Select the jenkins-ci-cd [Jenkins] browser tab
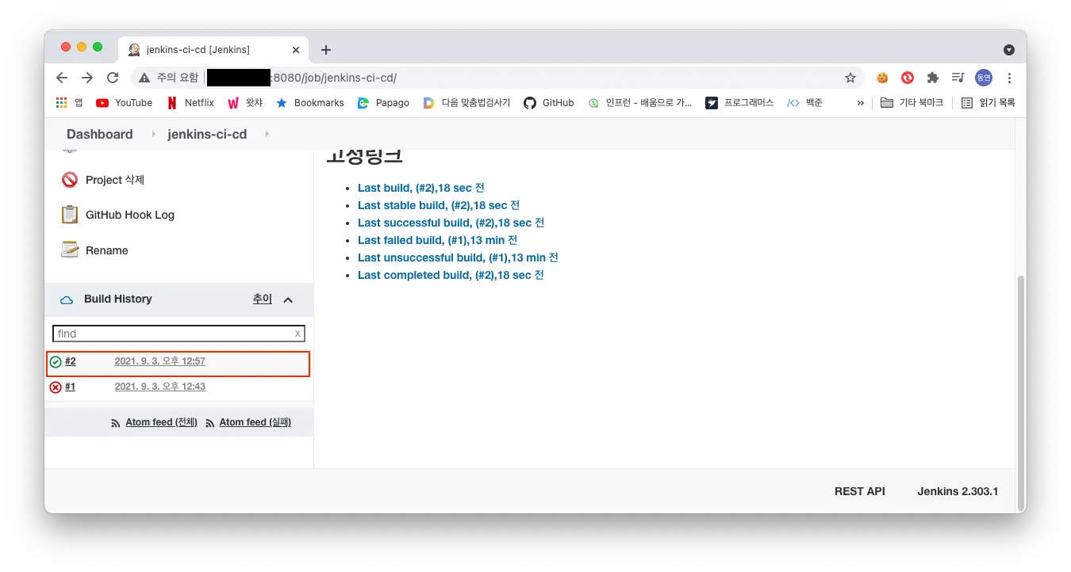 click(213, 49)
